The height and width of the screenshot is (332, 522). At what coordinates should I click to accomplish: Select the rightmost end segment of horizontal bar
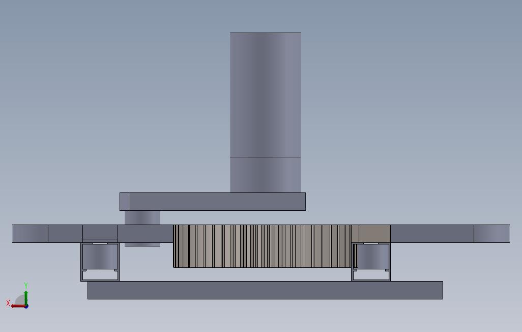491,234
